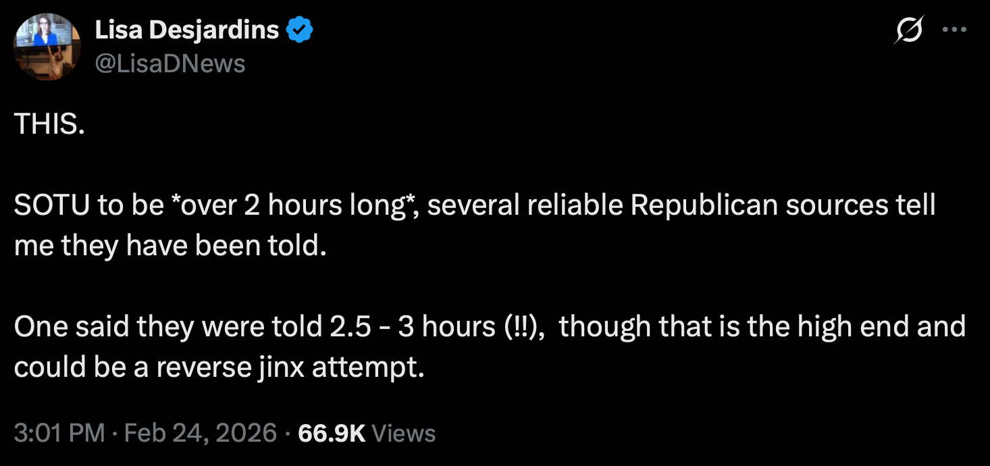Open the three-dot more options menu

(954, 30)
